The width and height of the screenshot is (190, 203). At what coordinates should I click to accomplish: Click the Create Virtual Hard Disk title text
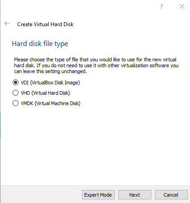point(45,24)
